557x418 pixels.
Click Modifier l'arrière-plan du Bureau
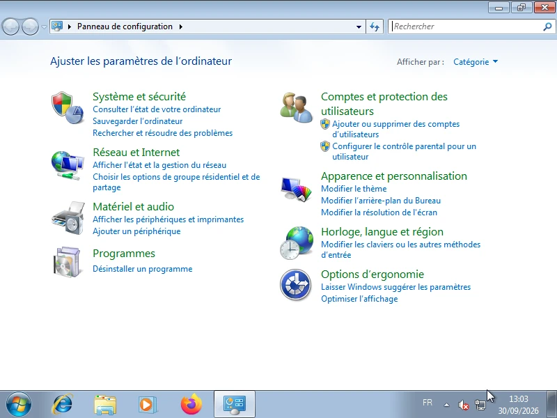[x=381, y=201]
